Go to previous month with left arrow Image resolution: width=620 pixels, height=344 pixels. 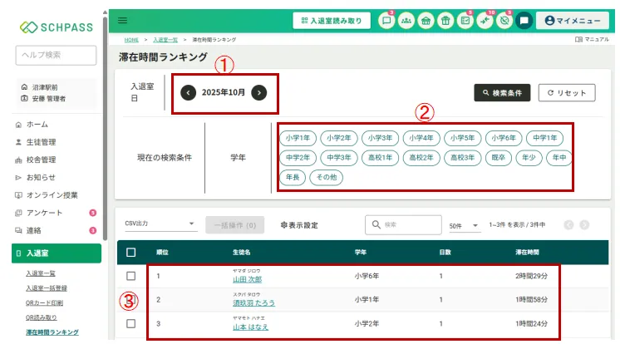click(x=189, y=92)
